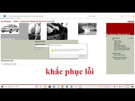Click the Bảo Dưỡng heading
The image size is (135, 101).
click(117, 53)
